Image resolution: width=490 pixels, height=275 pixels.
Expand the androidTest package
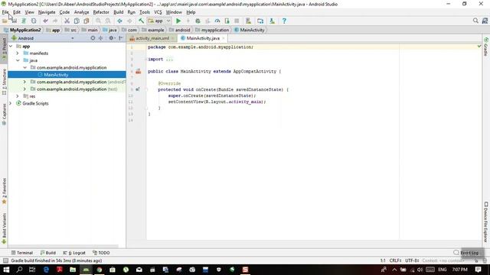click(24, 82)
